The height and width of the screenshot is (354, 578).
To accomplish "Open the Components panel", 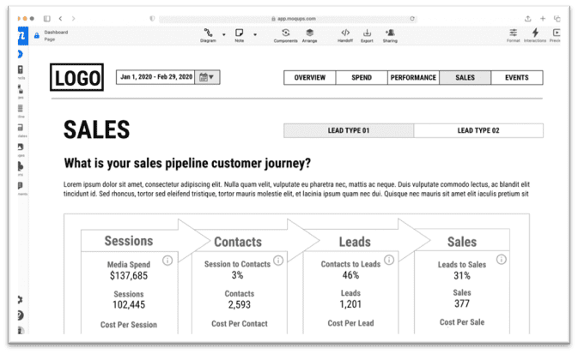I will pyautogui.click(x=285, y=34).
